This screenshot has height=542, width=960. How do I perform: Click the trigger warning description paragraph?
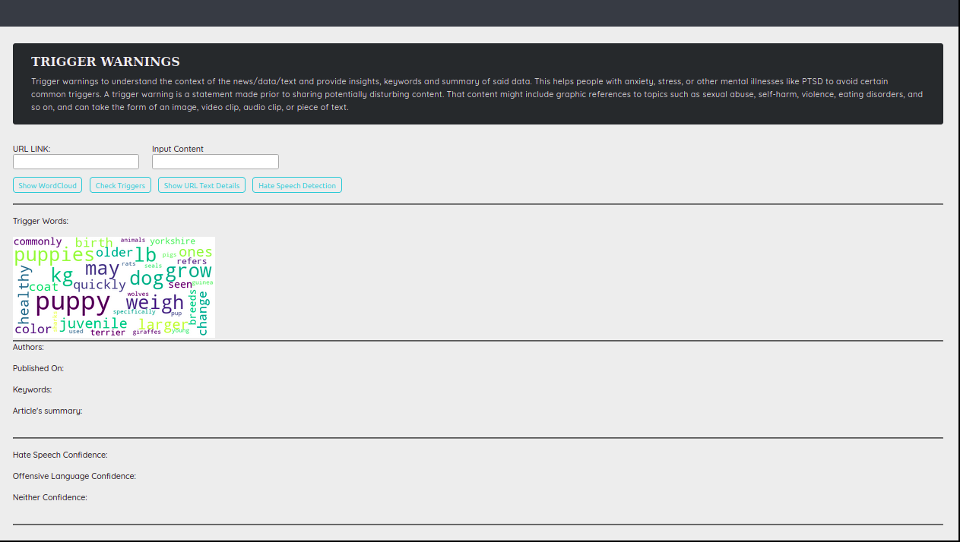pyautogui.click(x=479, y=94)
